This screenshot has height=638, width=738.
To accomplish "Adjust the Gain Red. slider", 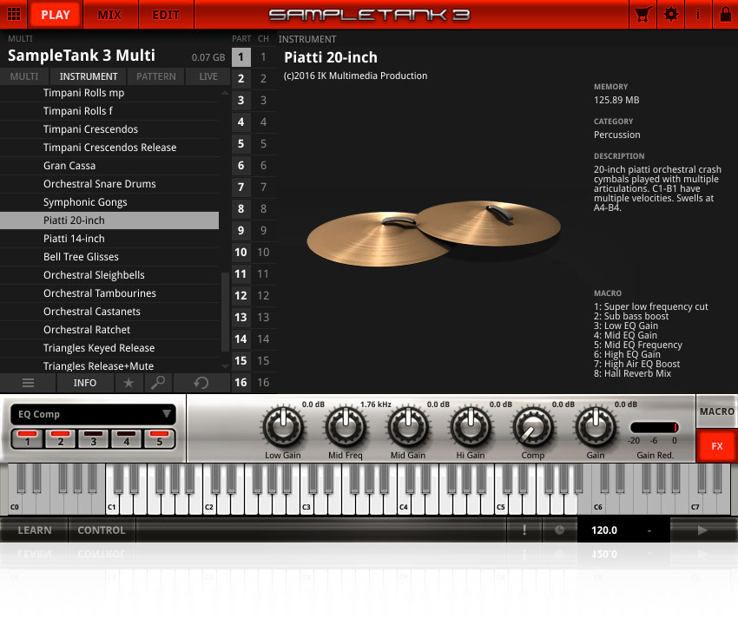I will click(x=654, y=427).
